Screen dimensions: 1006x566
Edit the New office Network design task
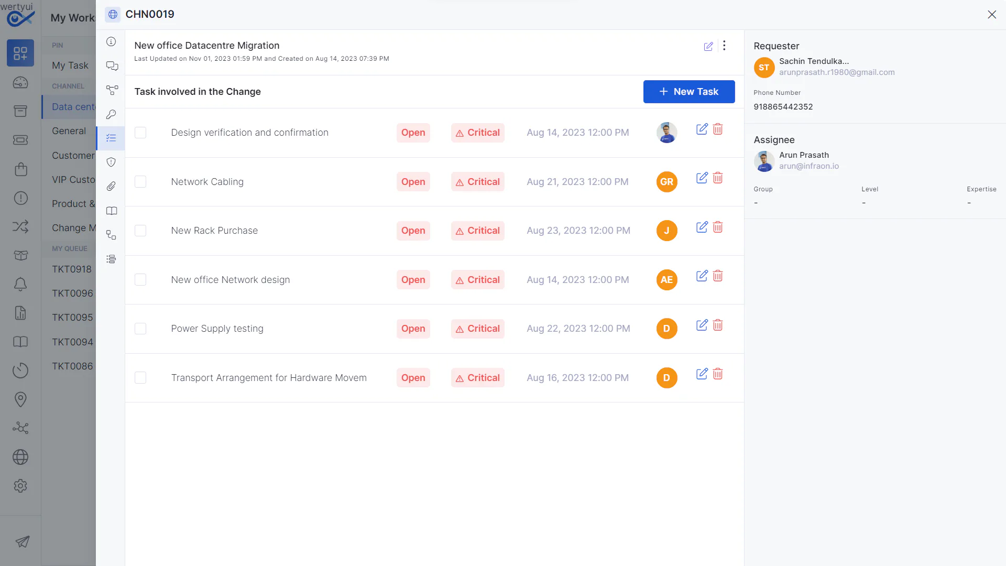pyautogui.click(x=702, y=276)
